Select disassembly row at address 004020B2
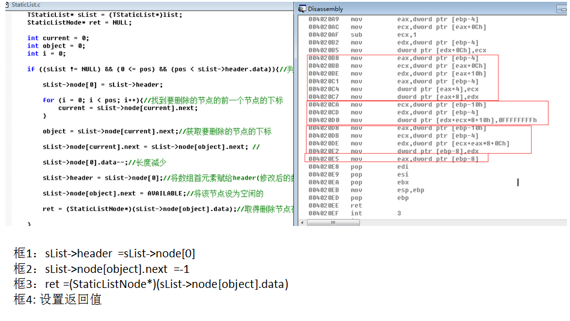Viewport: 570px width, 321px height. 393,43
